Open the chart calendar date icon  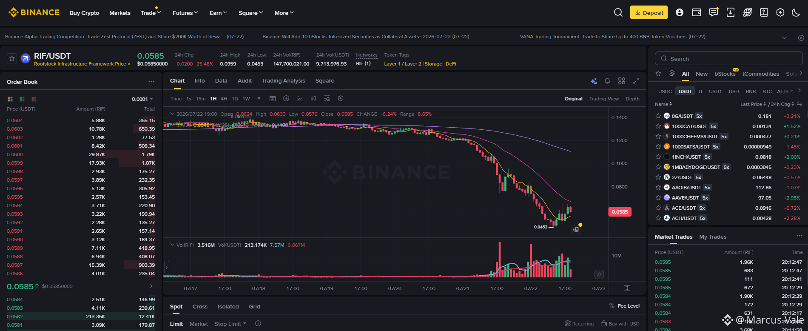coord(273,98)
